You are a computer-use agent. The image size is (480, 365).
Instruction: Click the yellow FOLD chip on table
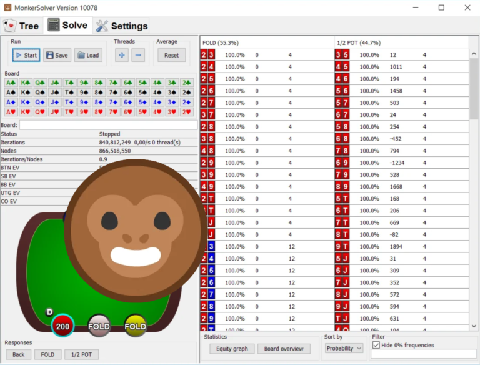[x=135, y=326]
